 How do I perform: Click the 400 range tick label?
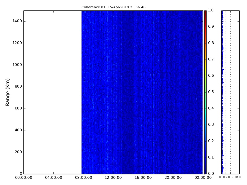click(18, 130)
